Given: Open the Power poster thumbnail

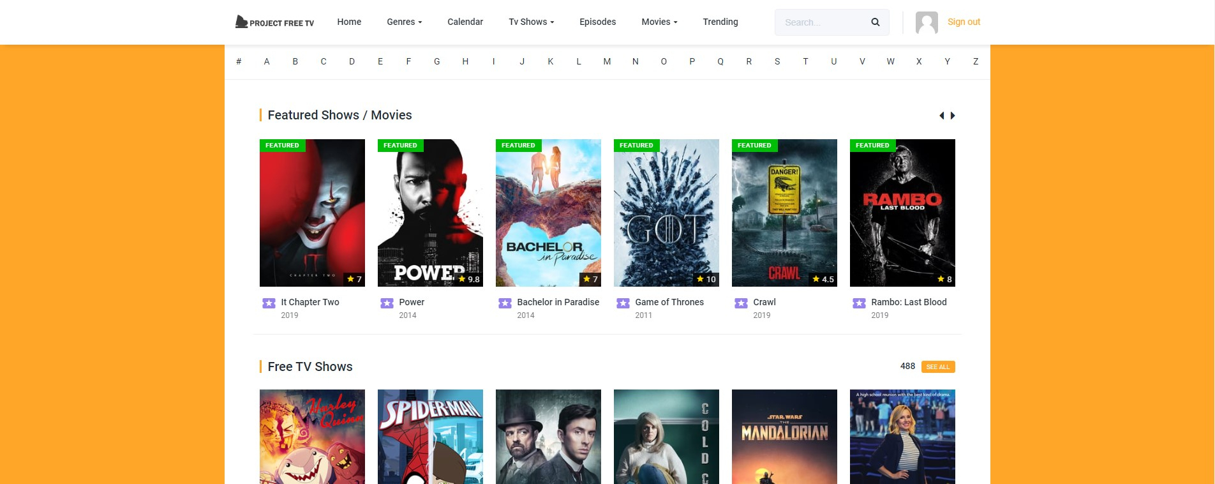Looking at the screenshot, I should pyautogui.click(x=430, y=213).
